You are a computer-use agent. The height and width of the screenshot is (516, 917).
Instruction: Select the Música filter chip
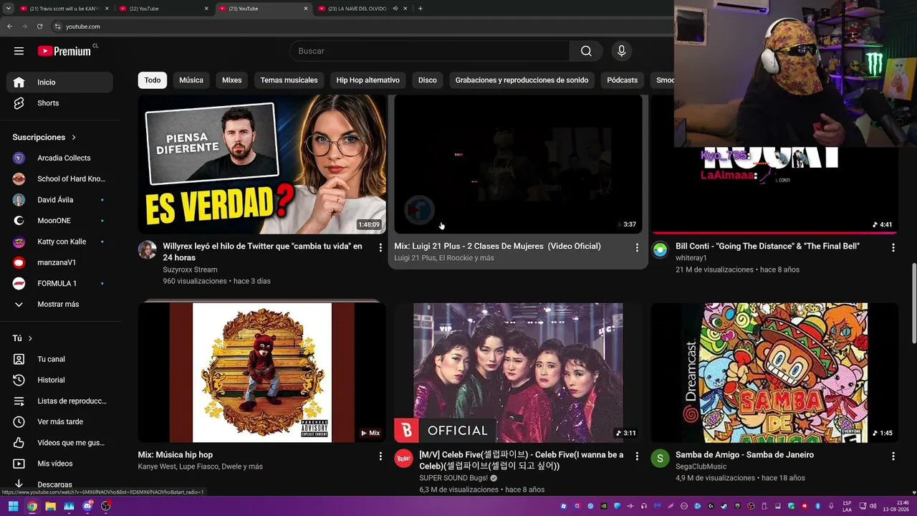coord(191,80)
